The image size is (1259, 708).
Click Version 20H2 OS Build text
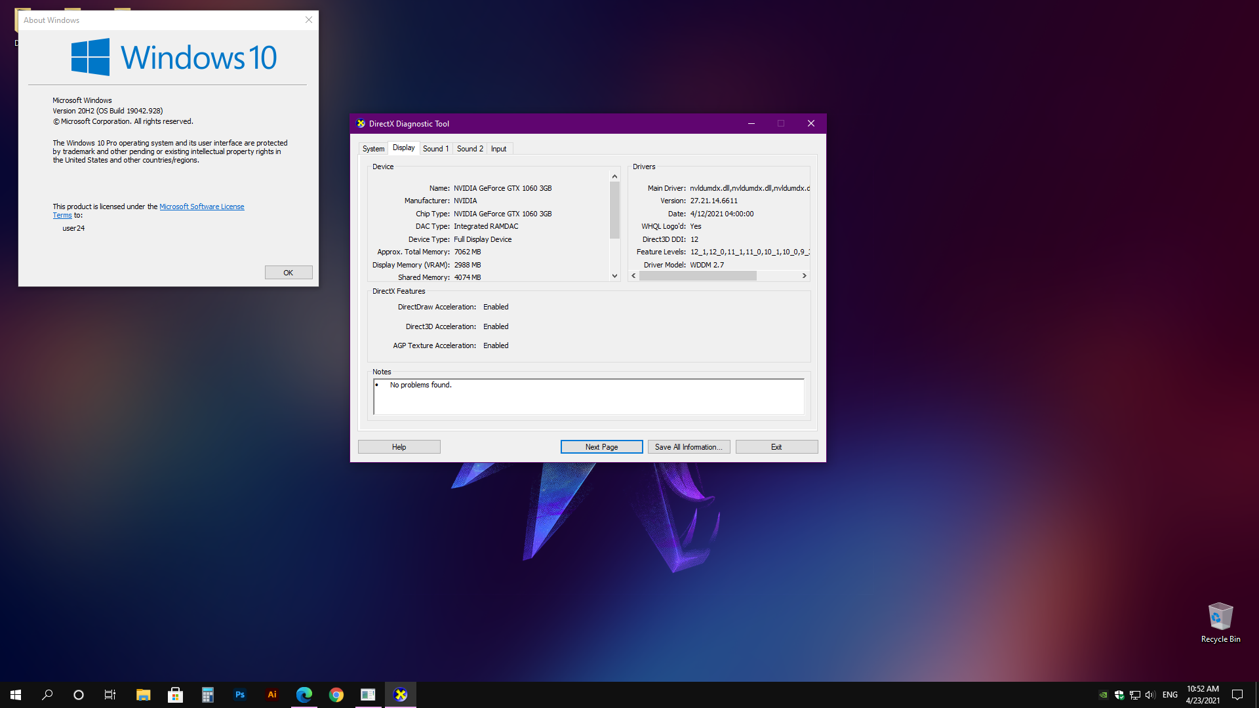tap(108, 111)
